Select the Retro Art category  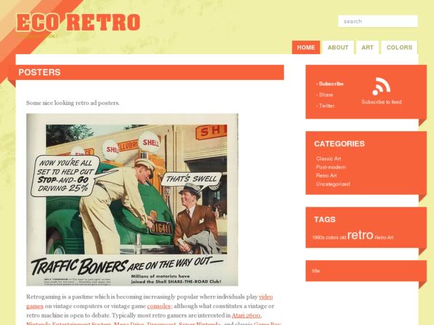coord(326,175)
